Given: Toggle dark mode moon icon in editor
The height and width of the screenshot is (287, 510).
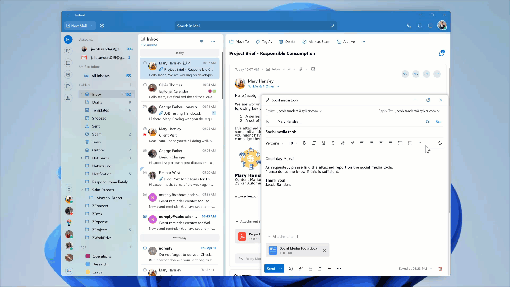Looking at the screenshot, I should 440,143.
